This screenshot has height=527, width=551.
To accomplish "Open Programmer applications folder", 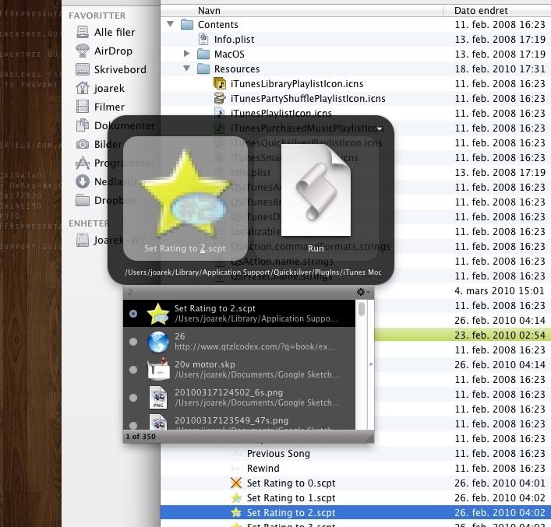I will pos(115,163).
